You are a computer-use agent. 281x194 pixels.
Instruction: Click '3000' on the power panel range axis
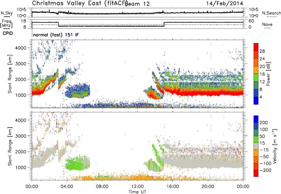click(20, 64)
